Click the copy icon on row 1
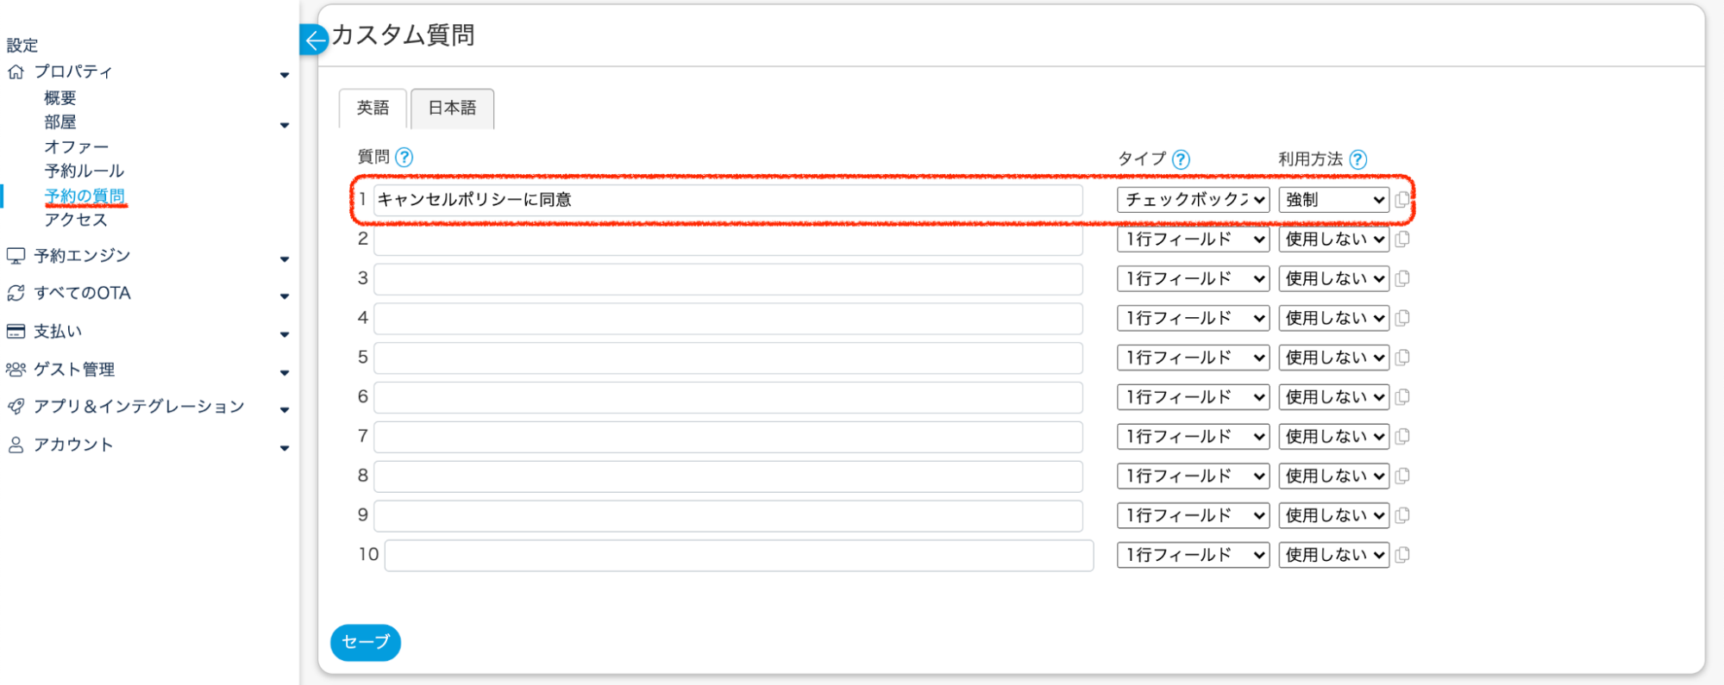This screenshot has width=1724, height=685. 1402,200
